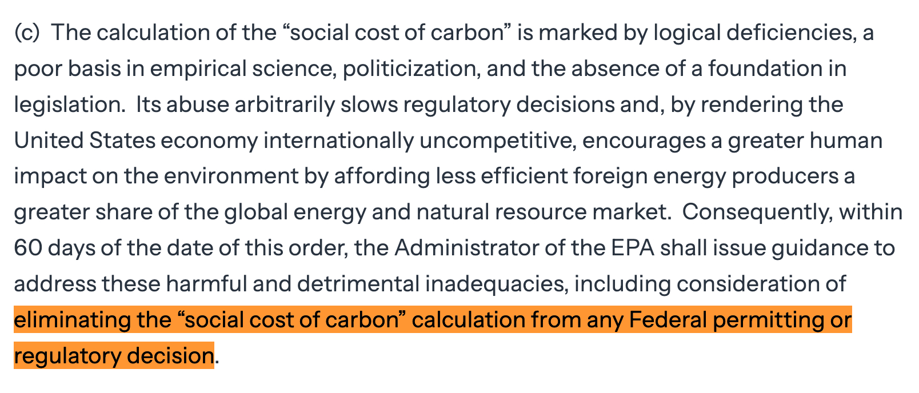Click the words "United States"
Screen dimensions: 919x393
[85, 141]
